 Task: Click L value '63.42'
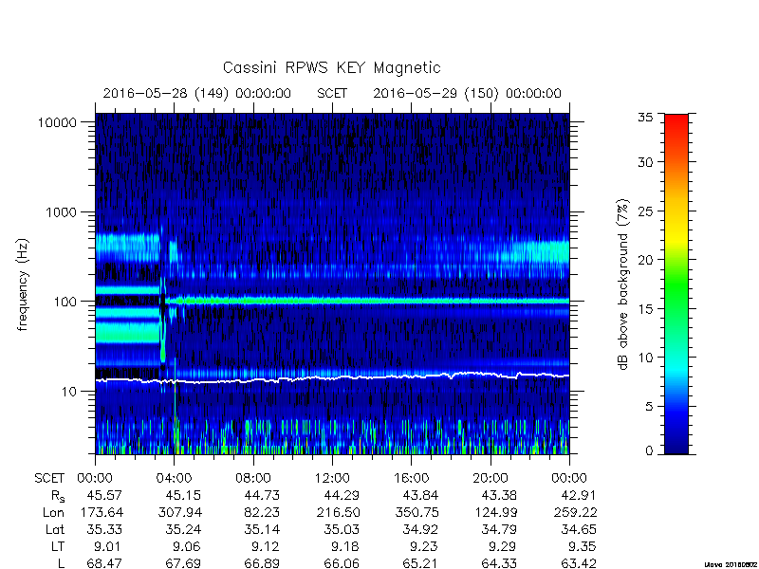[x=579, y=563]
